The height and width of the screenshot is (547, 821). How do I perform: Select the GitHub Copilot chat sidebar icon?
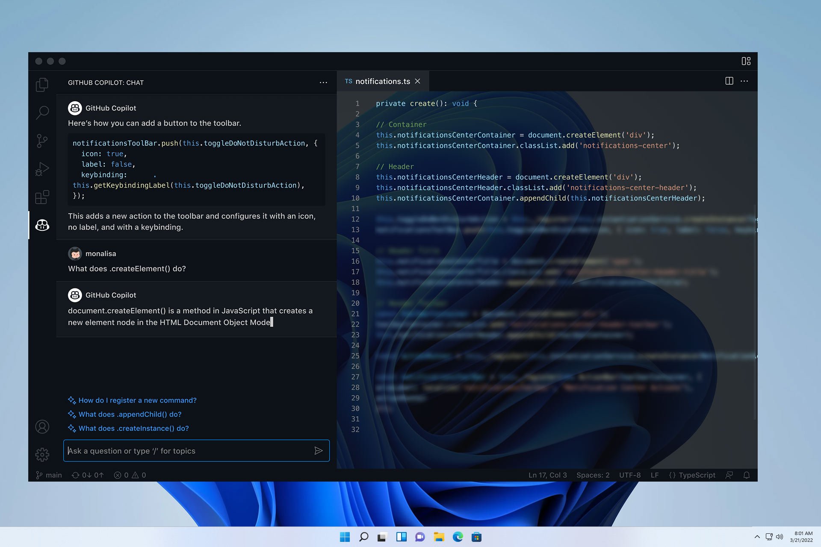(42, 225)
